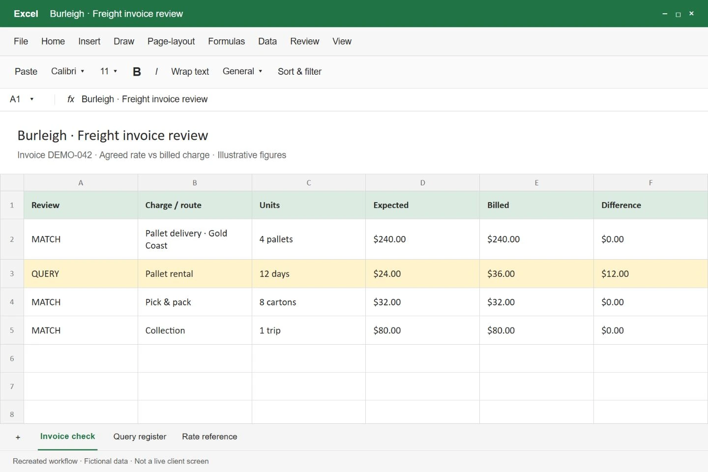Select row 3 header
The image size is (708, 472).
tap(12, 274)
